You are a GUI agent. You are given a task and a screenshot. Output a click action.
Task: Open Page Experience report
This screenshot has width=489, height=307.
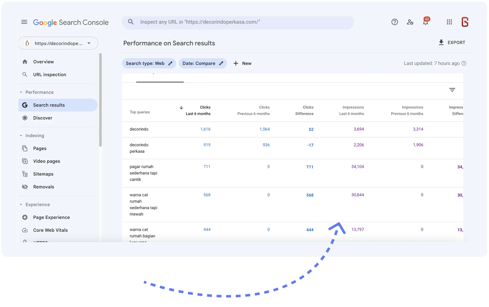pos(51,217)
